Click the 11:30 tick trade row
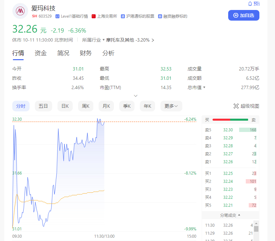 click(x=229, y=225)
